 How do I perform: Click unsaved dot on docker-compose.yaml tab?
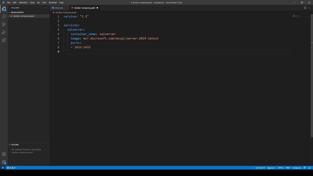(x=97, y=8)
